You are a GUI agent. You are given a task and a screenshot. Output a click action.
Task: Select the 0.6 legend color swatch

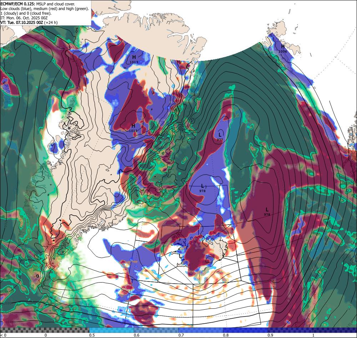156,330
